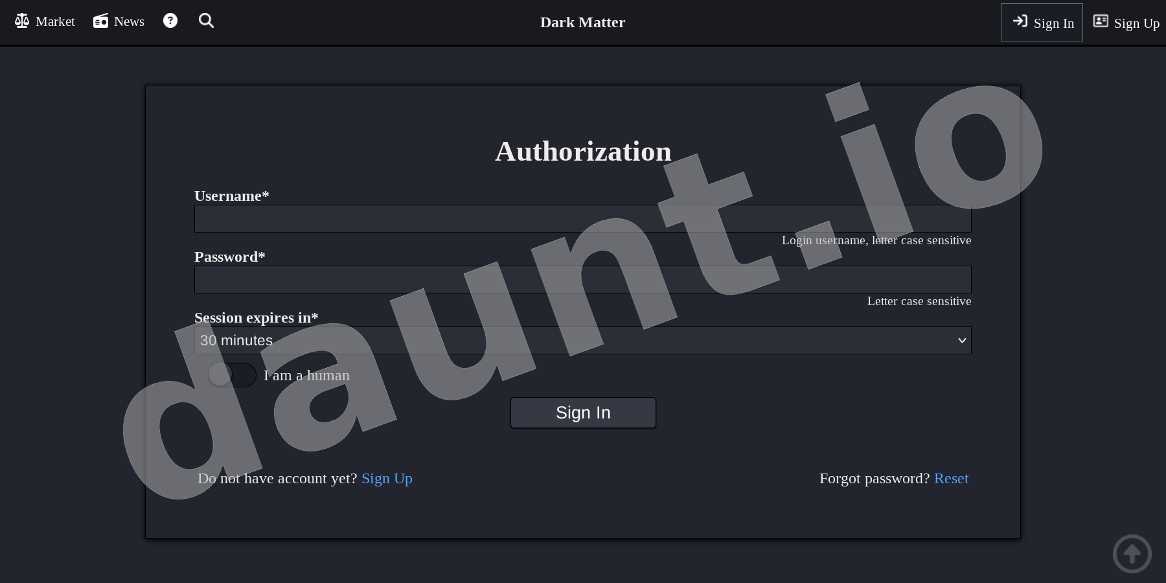Viewport: 1166px width, 583px height.
Task: Click the Dark Matter site title
Action: 582,23
